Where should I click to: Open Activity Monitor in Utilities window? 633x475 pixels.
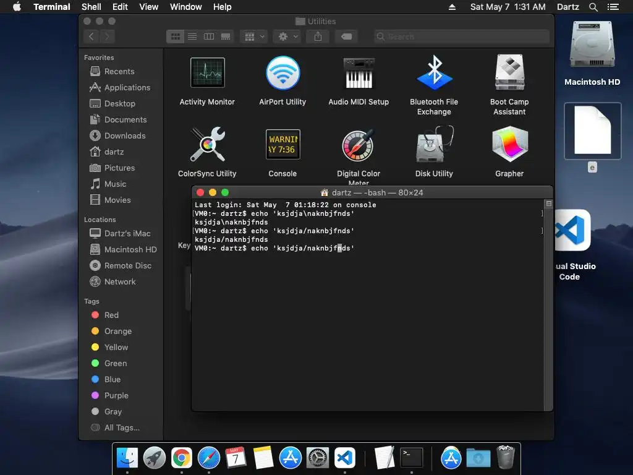pyautogui.click(x=208, y=73)
